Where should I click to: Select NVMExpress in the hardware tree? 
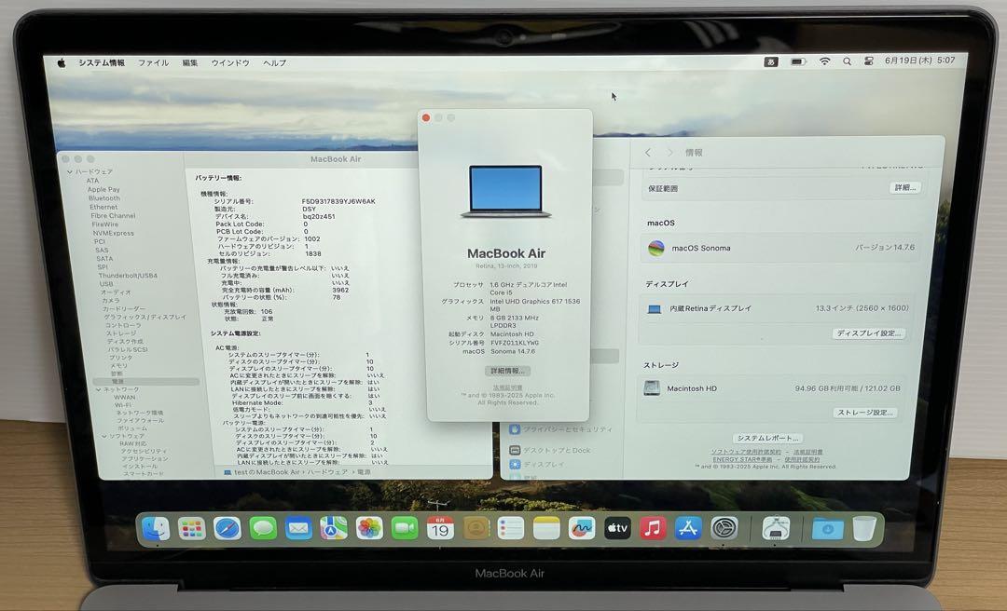113,233
